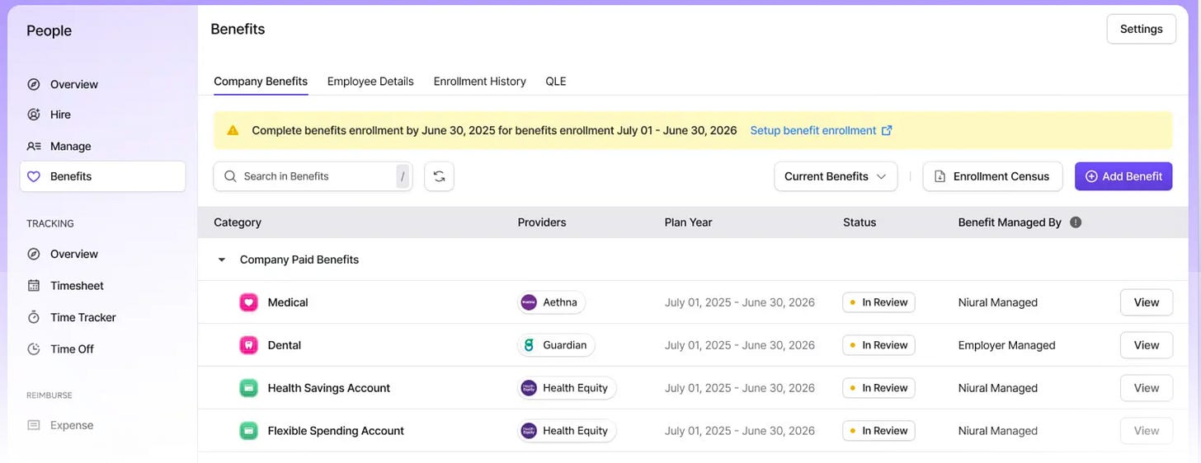Click the slash shortcut key in search

tap(403, 176)
